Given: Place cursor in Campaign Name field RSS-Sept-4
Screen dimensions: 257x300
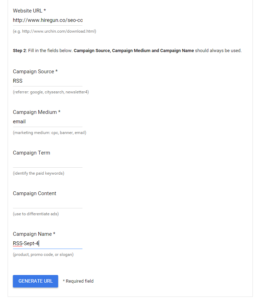Looking at the screenshot, I should click(48, 243).
